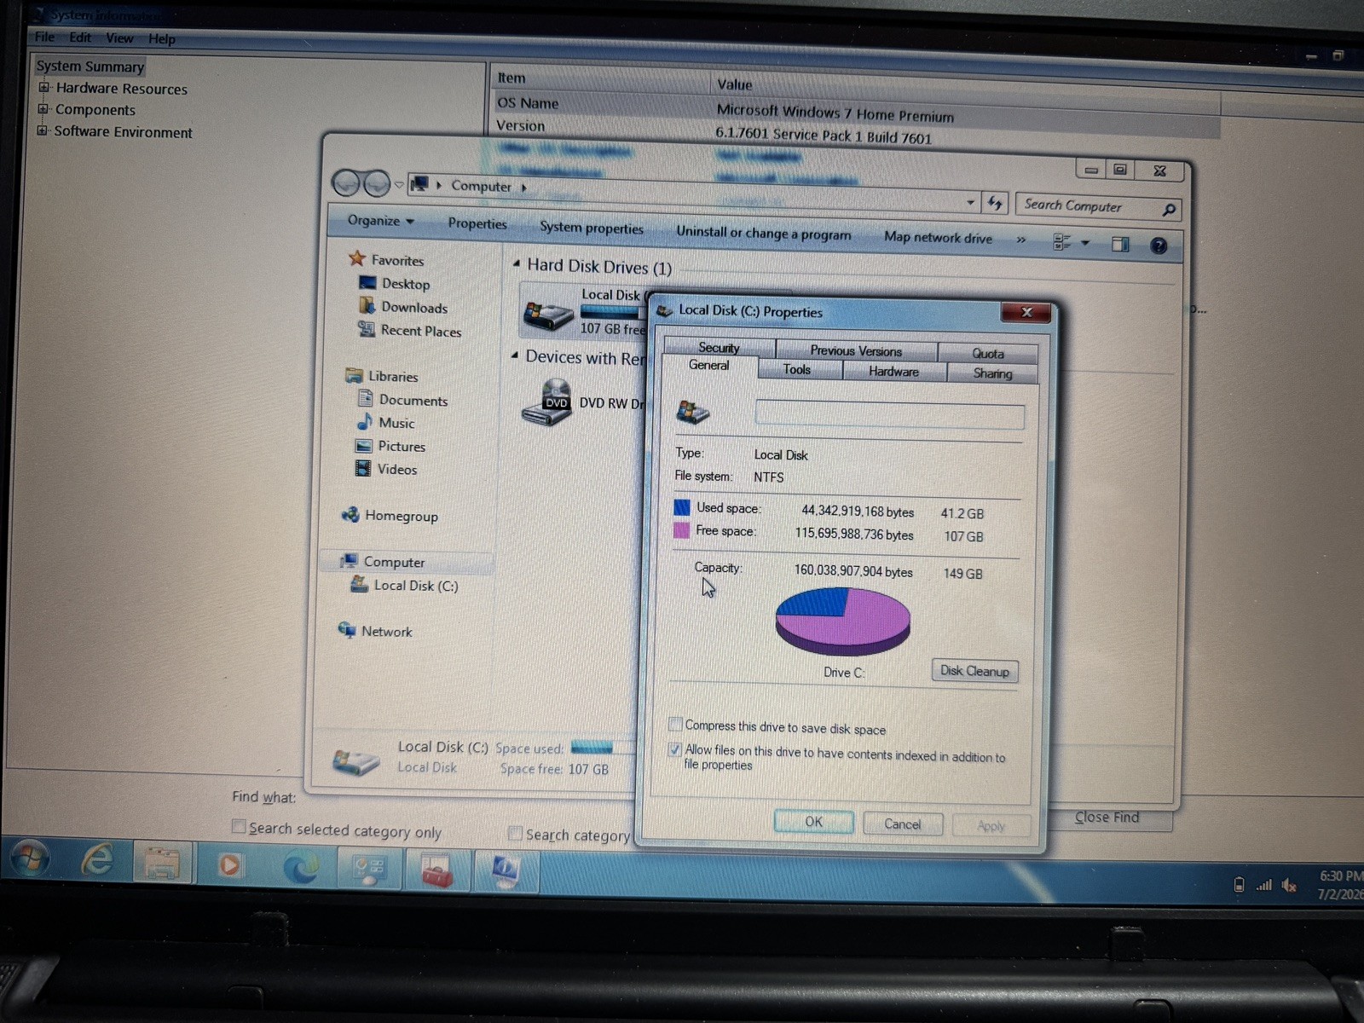Click the Drive C pie chart
1364x1023 pixels.
843,620
